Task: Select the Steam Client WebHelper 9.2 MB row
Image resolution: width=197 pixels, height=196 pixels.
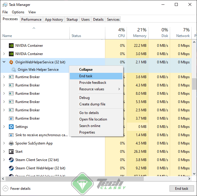Action: click(x=96, y=168)
